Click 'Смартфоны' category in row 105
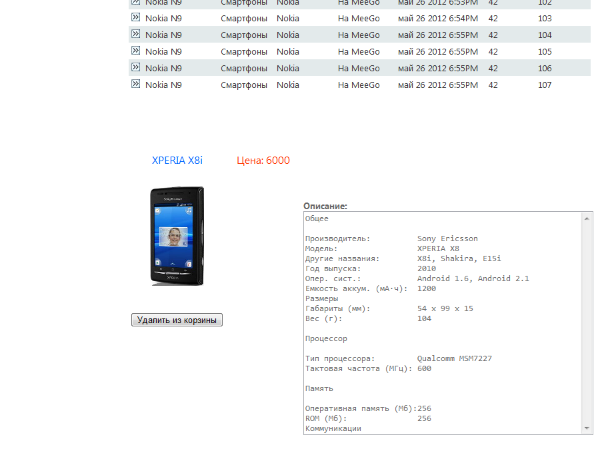Viewport: 610px width, 449px height. tap(244, 52)
